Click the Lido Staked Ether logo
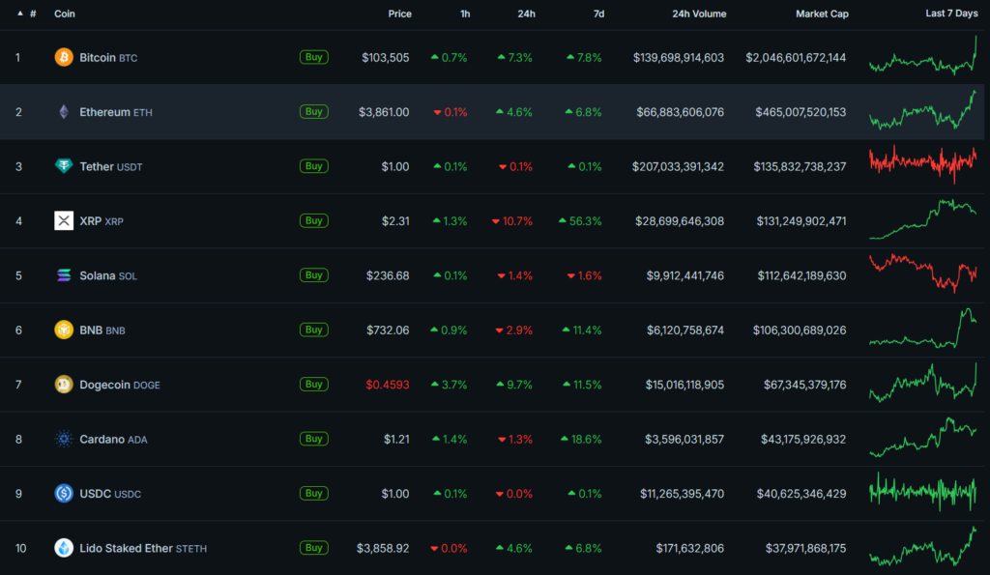The height and width of the screenshot is (575, 990). (x=64, y=547)
